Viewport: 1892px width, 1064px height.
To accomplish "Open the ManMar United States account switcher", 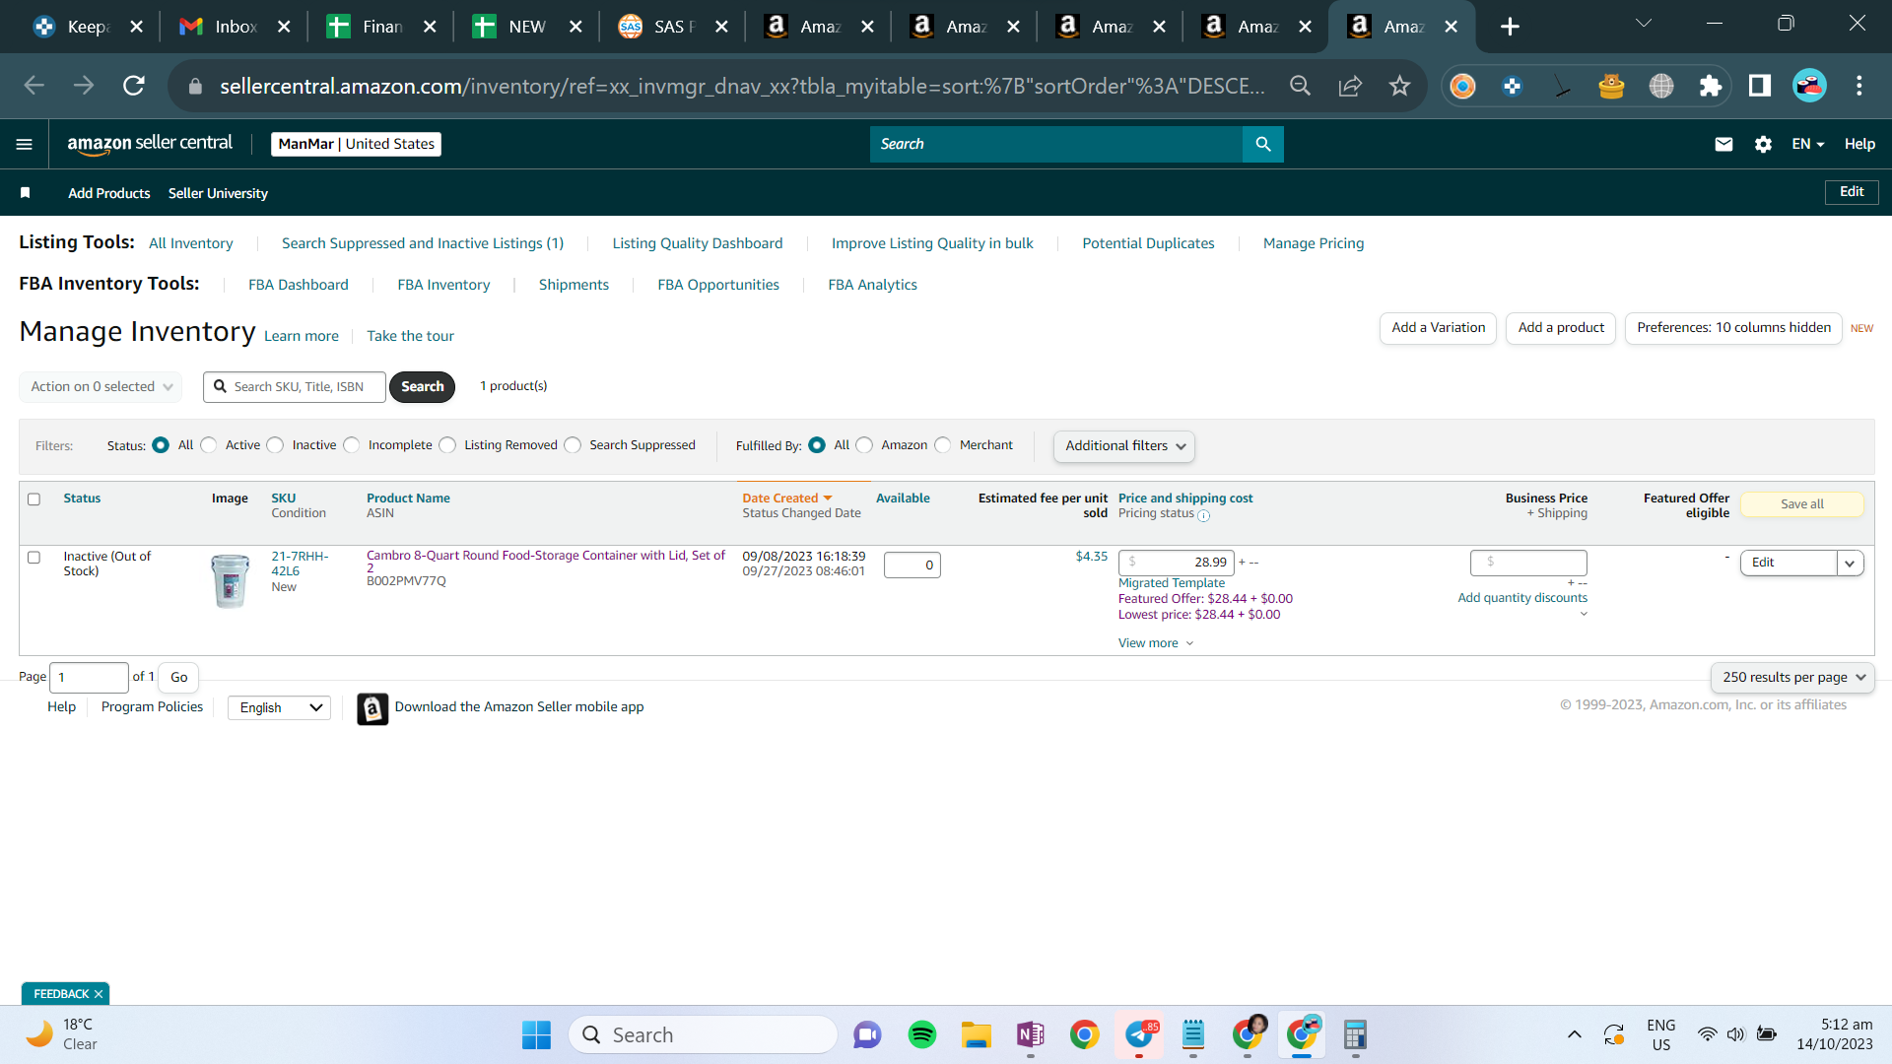I will coord(356,144).
